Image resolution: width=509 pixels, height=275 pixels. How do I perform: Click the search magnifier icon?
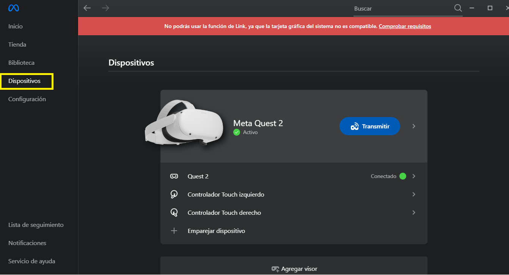pos(458,8)
